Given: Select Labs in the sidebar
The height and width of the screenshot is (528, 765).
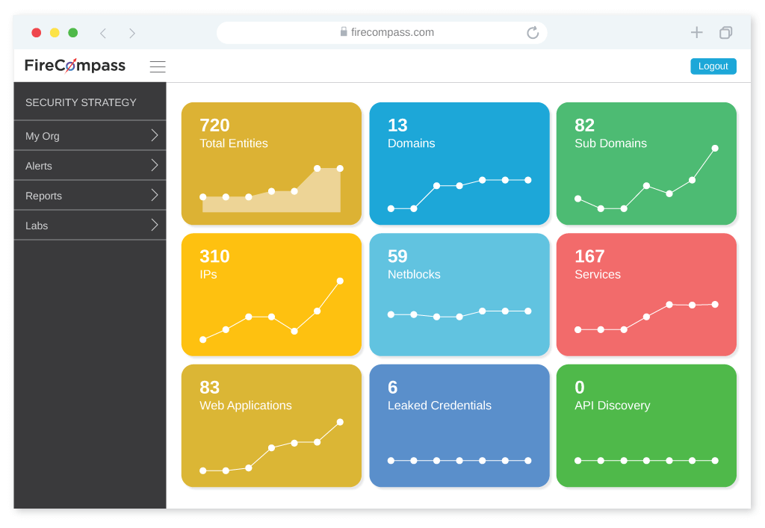Looking at the screenshot, I should click(x=90, y=226).
